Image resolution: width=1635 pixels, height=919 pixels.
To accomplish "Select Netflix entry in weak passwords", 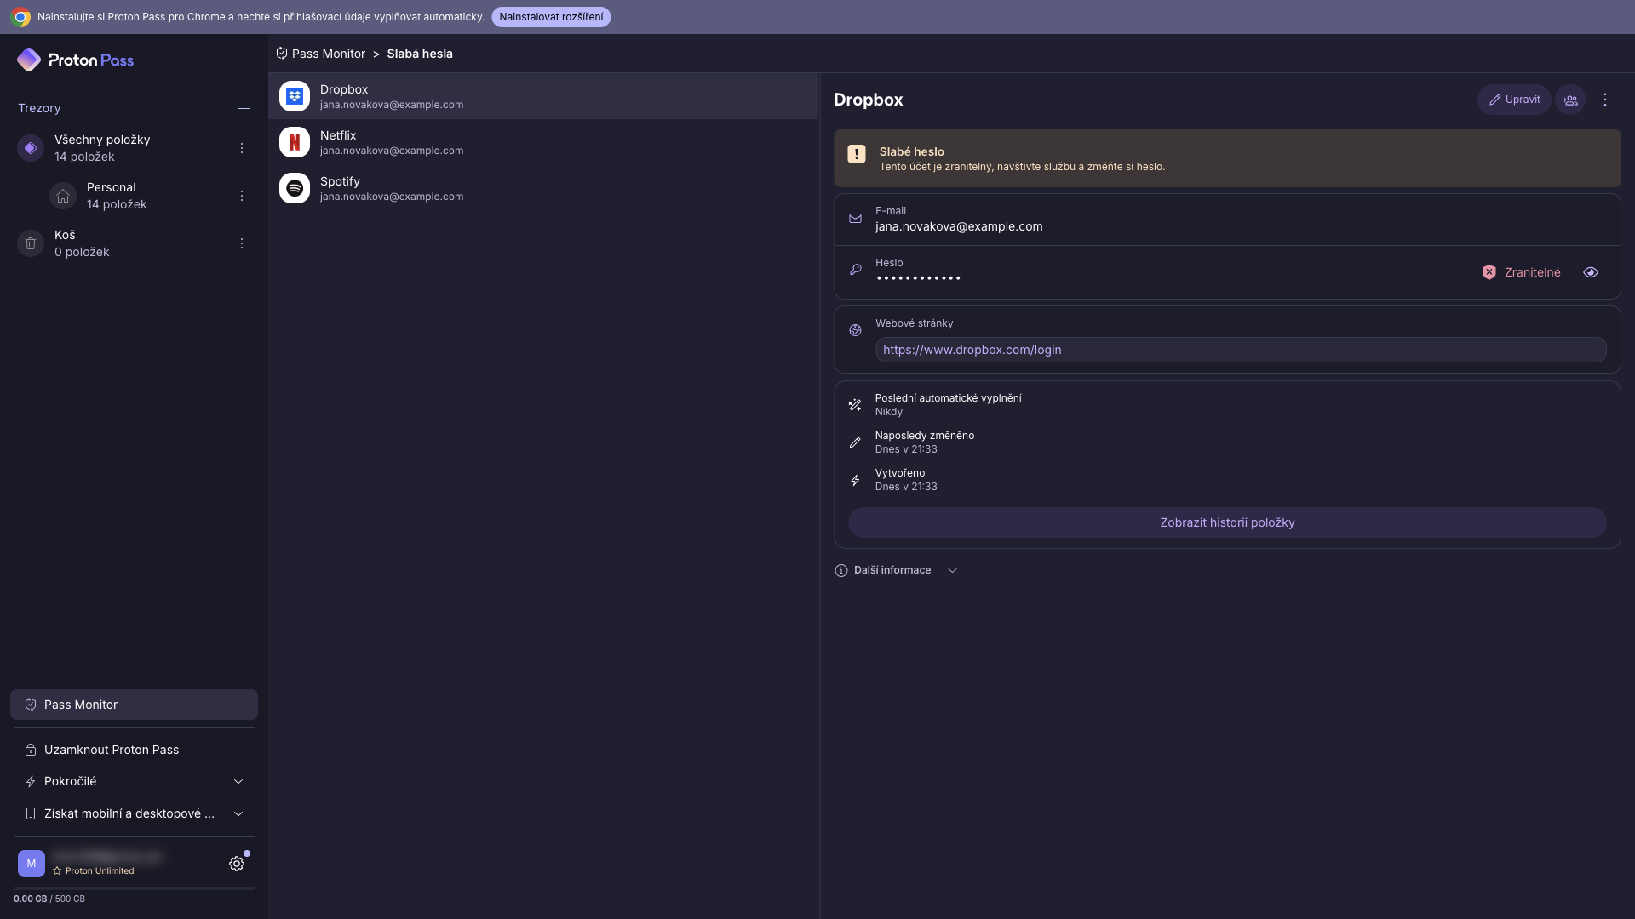I will tap(543, 142).
